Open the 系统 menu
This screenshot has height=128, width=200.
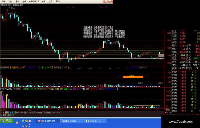[x=3, y=2]
